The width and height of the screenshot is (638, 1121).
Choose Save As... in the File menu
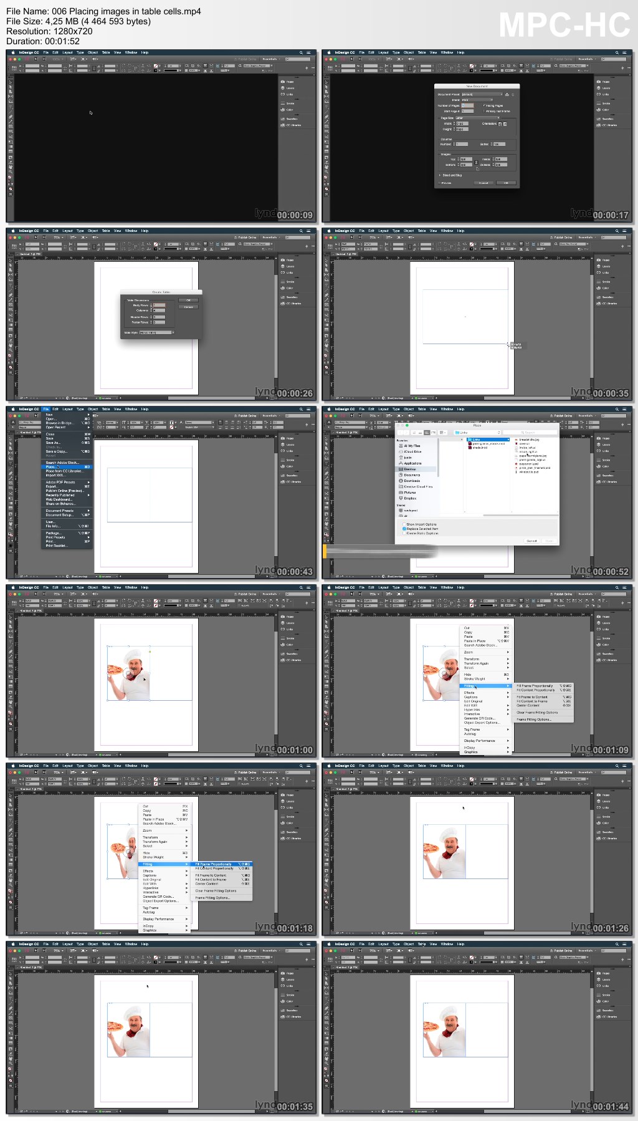67,443
